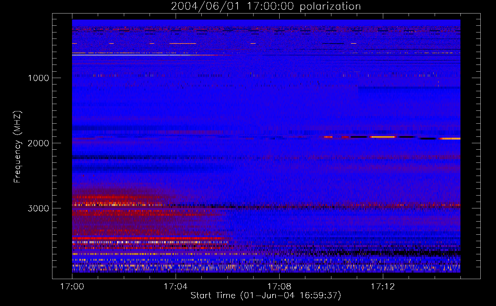Click the 1000 frequency tick label

tap(38, 78)
